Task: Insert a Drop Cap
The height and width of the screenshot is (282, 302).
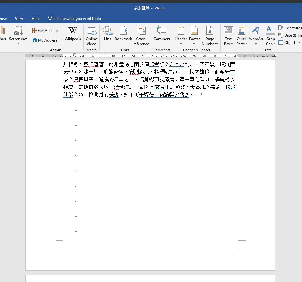Action: 270,36
